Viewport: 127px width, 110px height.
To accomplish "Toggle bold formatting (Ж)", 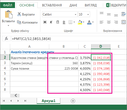I will pos(45,22).
